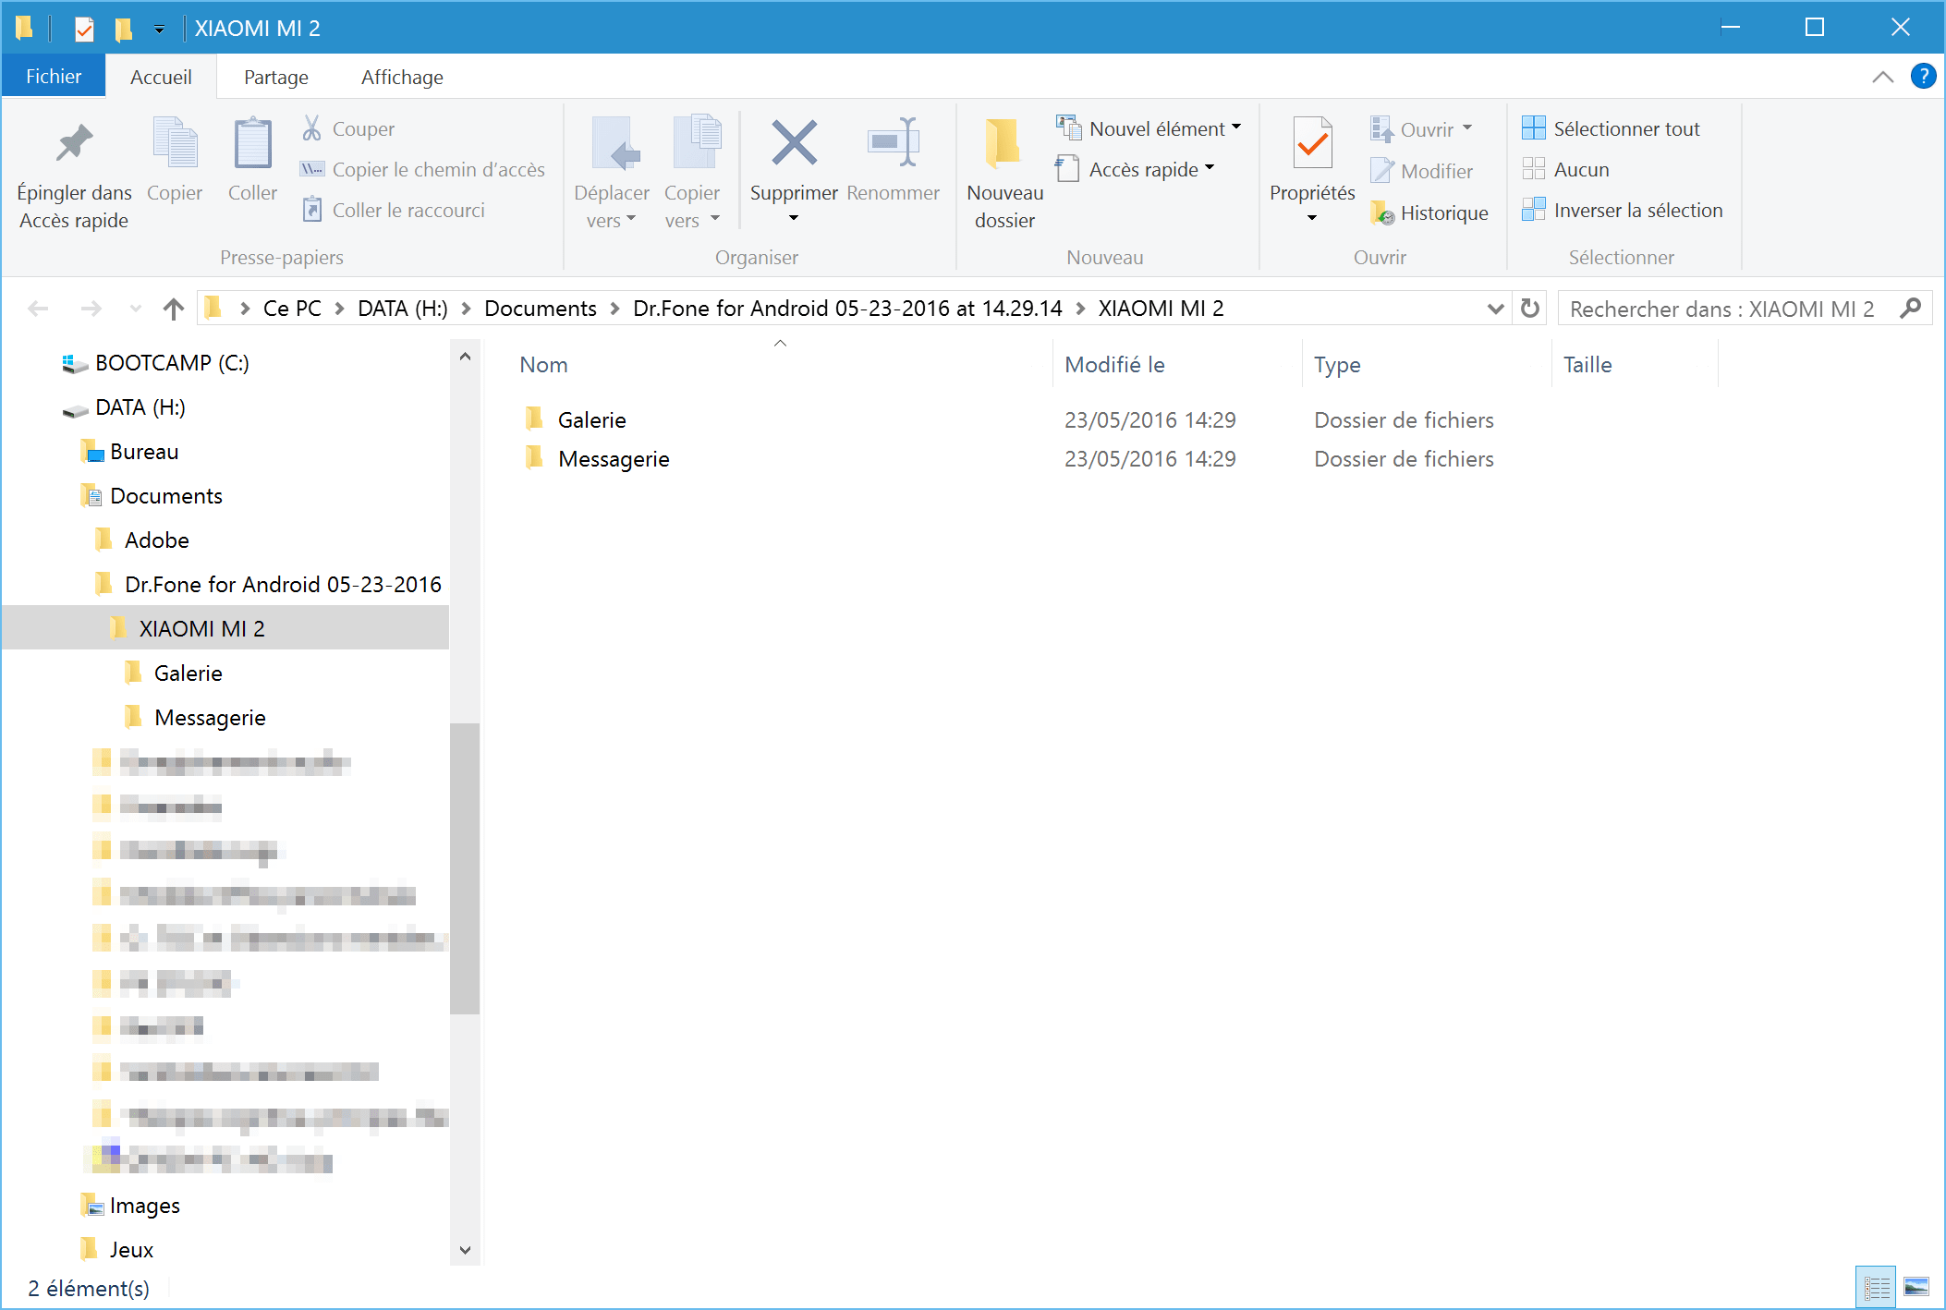Viewport: 1946px width, 1310px height.
Task: Select Bureau in the navigation tree
Action: click(x=143, y=452)
